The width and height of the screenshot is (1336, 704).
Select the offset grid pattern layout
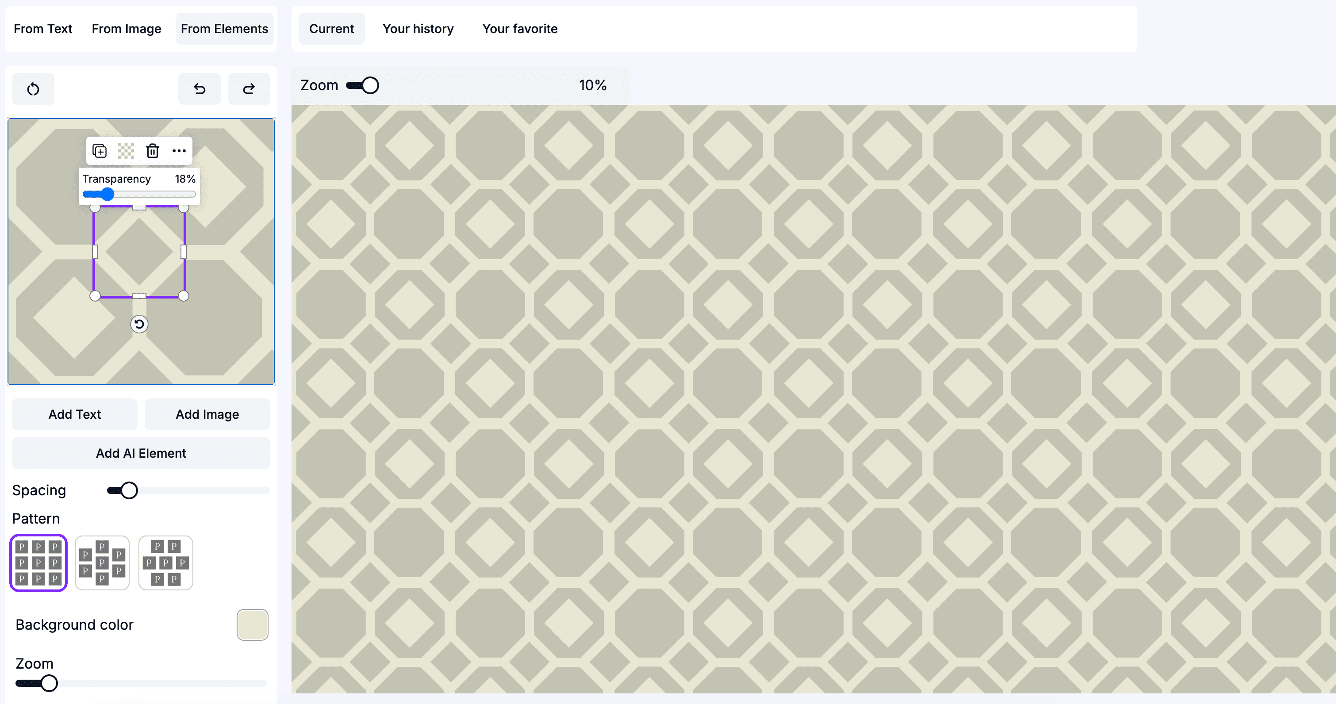tap(102, 563)
